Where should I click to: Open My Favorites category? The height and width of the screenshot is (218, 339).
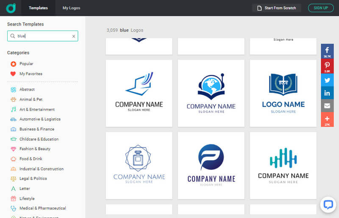pyautogui.click(x=31, y=74)
